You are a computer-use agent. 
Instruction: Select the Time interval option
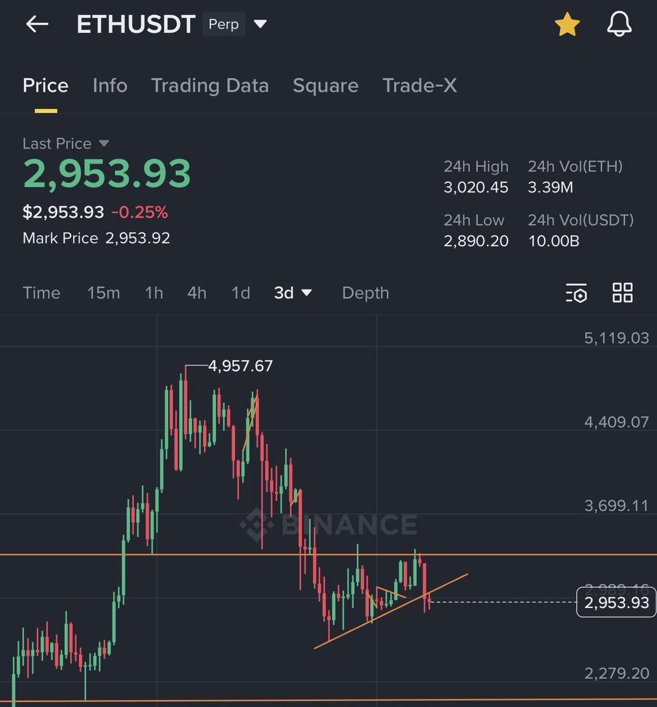click(41, 293)
